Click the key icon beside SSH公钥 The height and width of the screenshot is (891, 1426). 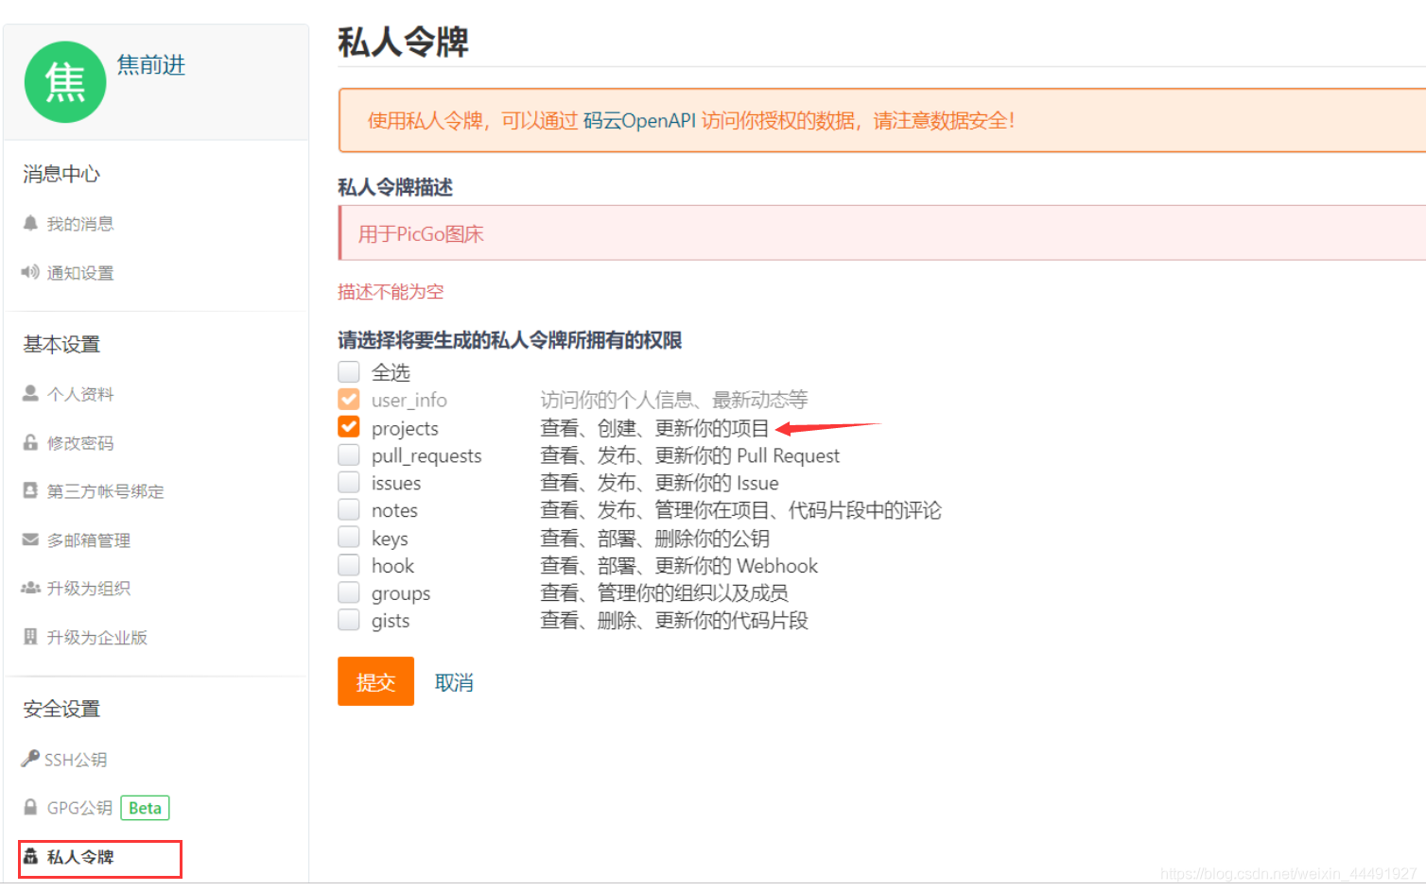[x=30, y=759]
